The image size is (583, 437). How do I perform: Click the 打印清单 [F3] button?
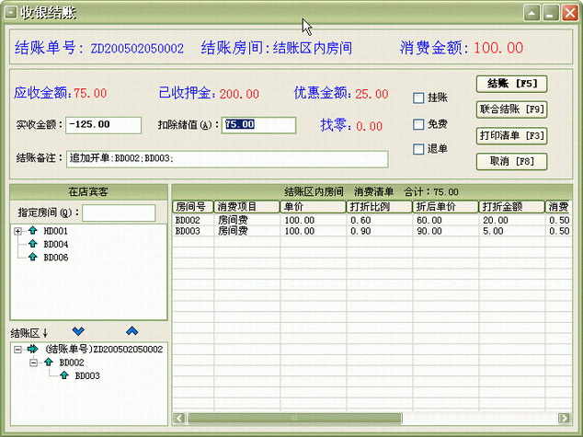pyautogui.click(x=512, y=135)
